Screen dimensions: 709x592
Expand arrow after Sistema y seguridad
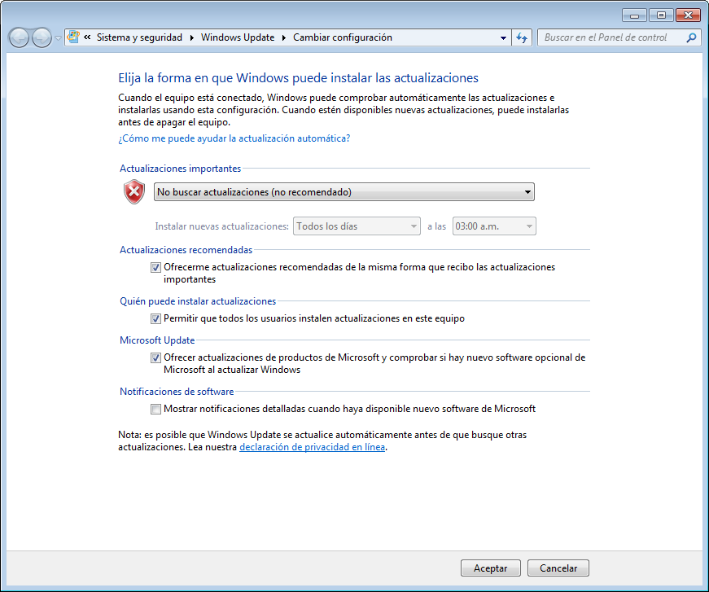pyautogui.click(x=192, y=37)
